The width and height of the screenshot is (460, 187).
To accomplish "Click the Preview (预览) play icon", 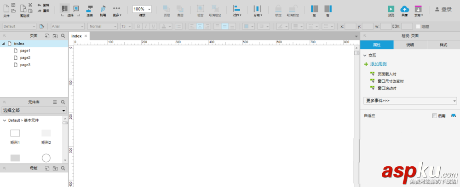I will pyautogui.click(x=391, y=9).
